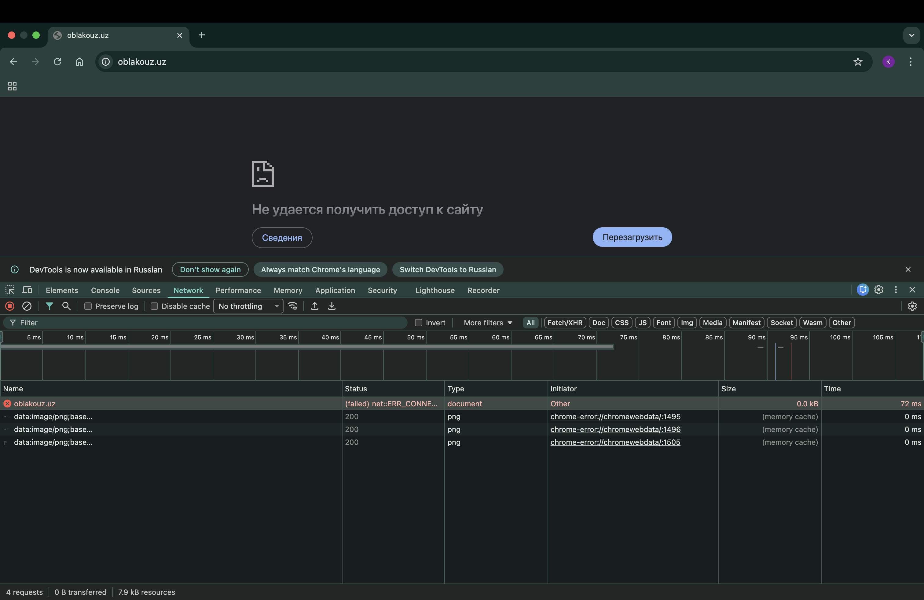Open network conditions wifi icon
Screen dimensions: 924x600
(293, 306)
